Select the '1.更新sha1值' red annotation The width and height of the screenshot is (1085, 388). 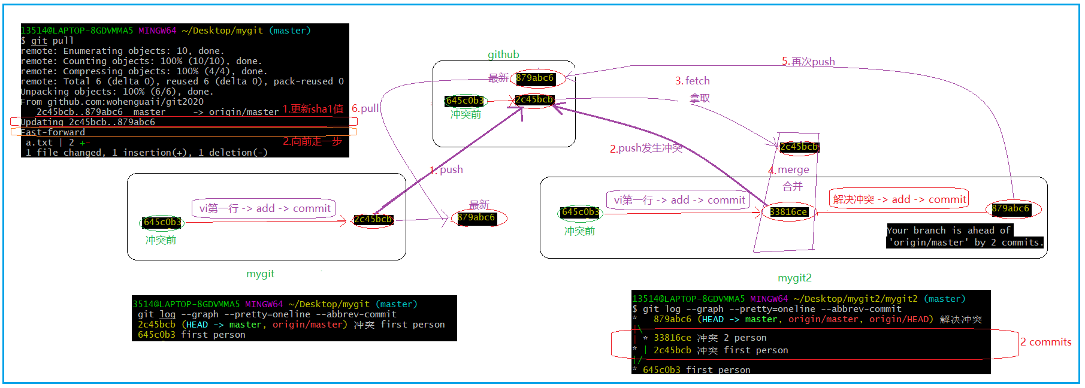(313, 109)
